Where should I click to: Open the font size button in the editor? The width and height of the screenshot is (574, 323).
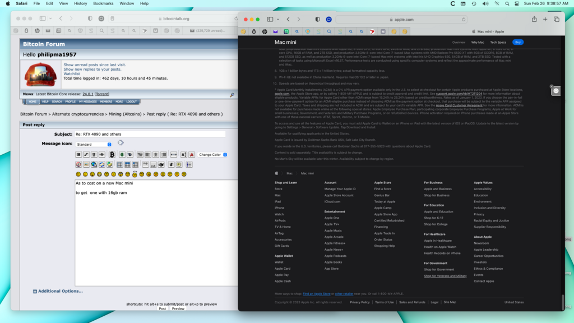click(183, 155)
